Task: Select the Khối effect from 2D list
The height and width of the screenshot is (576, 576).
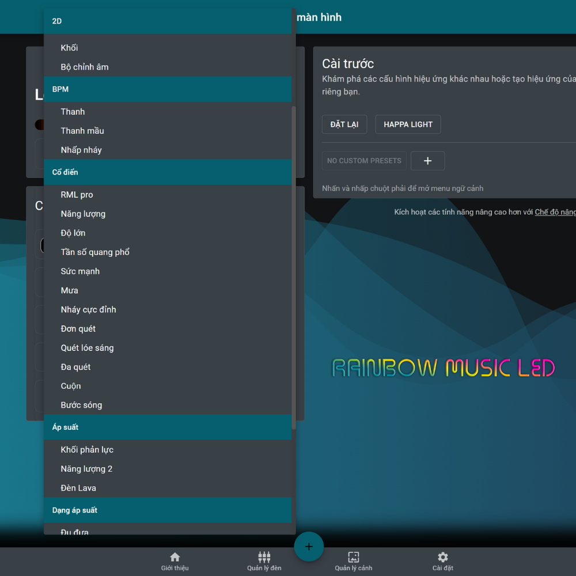Action: click(70, 48)
